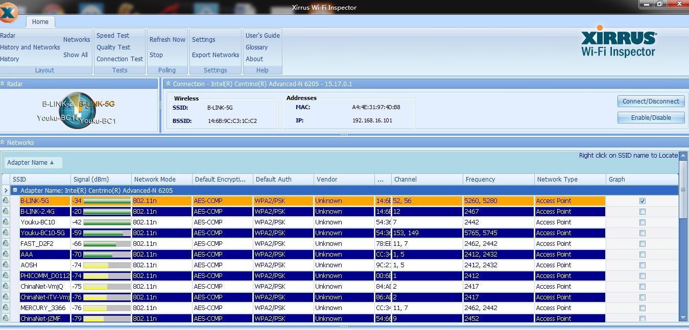Image resolution: width=689 pixels, height=330 pixels.
Task: Run the Quality Test
Action: [113, 47]
